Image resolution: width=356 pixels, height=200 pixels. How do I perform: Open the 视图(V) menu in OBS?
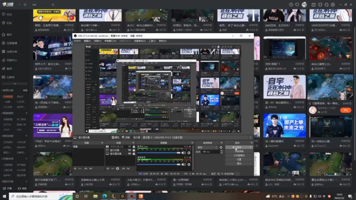(x=97, y=41)
